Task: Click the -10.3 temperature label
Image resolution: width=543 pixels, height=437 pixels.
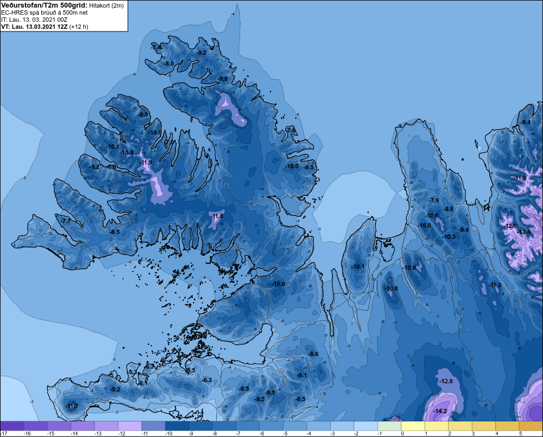Action: click(449, 237)
